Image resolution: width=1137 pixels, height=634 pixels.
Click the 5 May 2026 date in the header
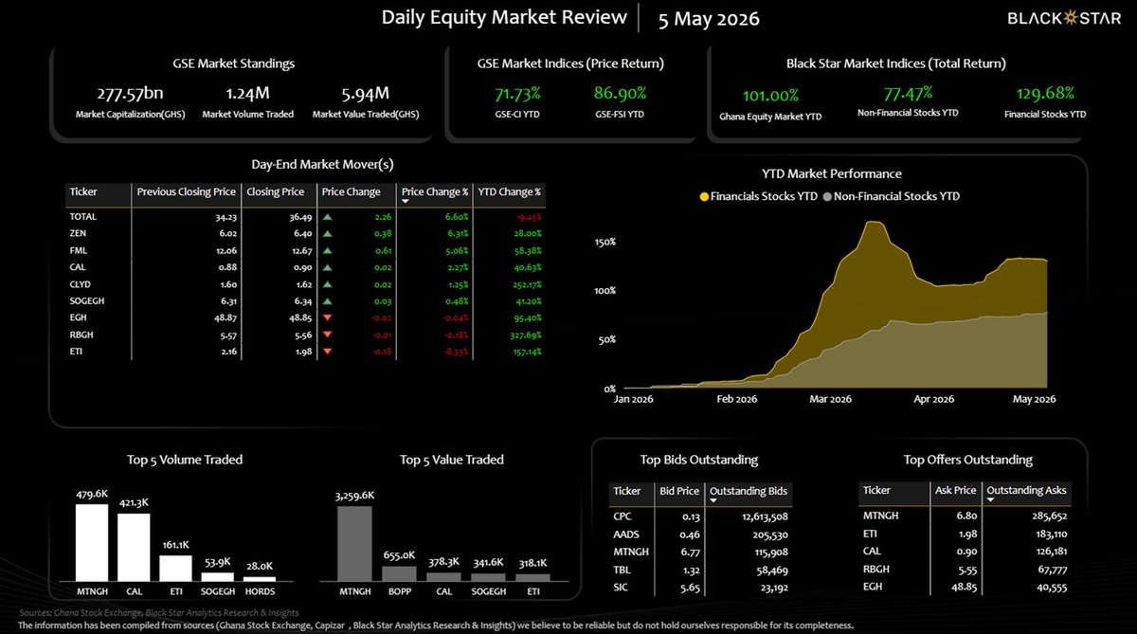click(x=707, y=19)
